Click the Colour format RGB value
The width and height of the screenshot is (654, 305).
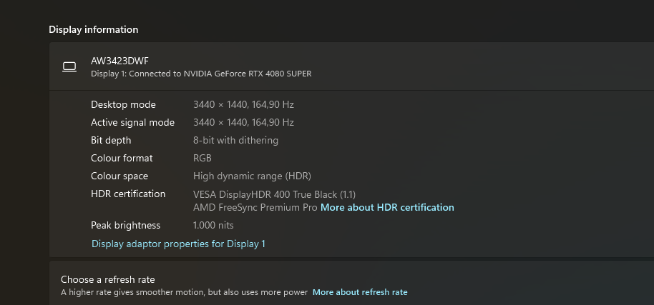202,158
